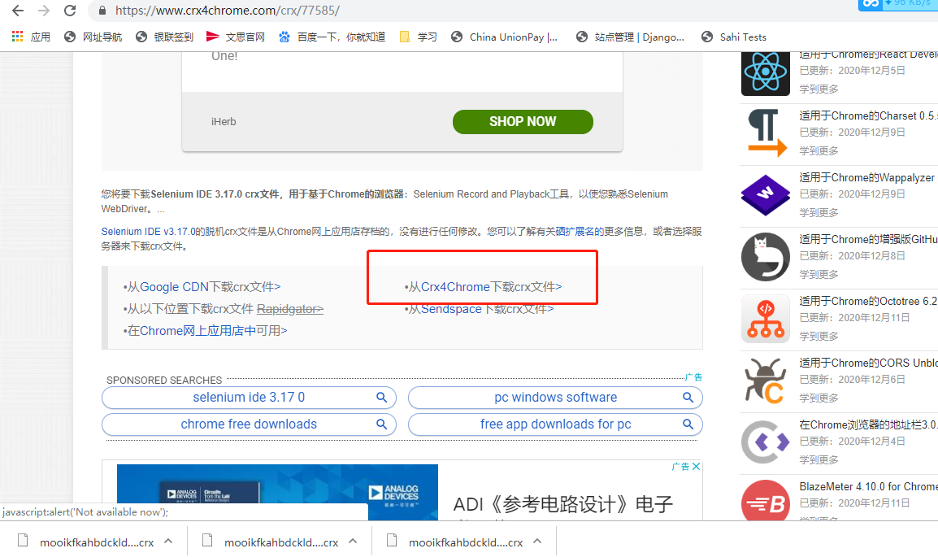Click the SHOP NOW button
The width and height of the screenshot is (938, 557).
point(523,121)
